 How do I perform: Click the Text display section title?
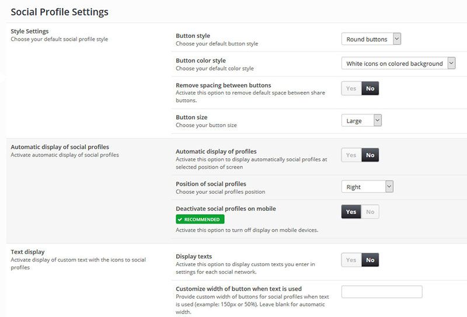click(27, 252)
